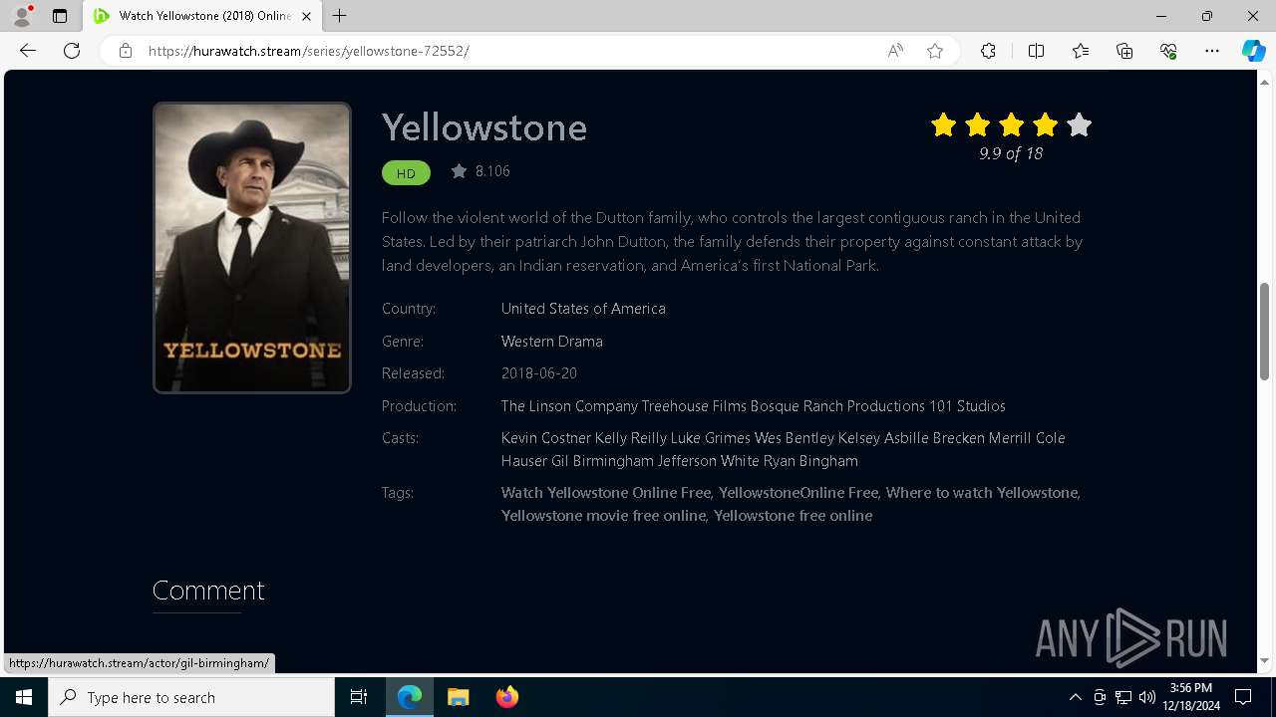
Task: Open the notification center icon
Action: (1243, 697)
